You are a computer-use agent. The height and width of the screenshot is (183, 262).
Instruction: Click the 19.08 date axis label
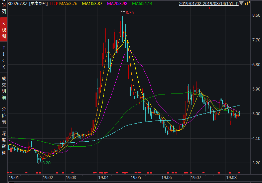pos(231,178)
